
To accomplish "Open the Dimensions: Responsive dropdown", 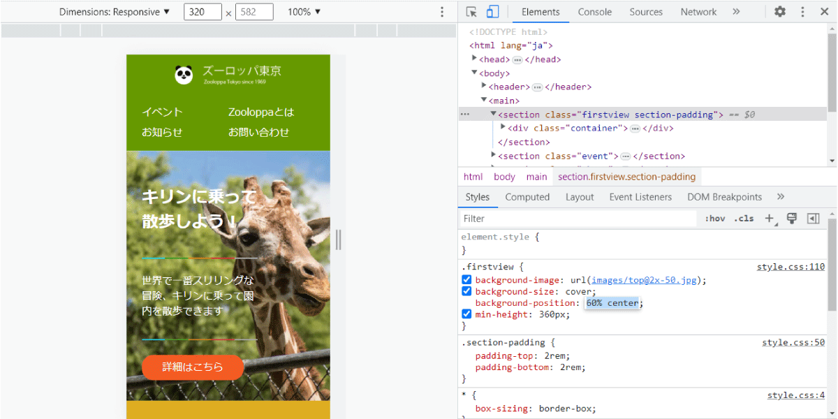I will coord(115,12).
